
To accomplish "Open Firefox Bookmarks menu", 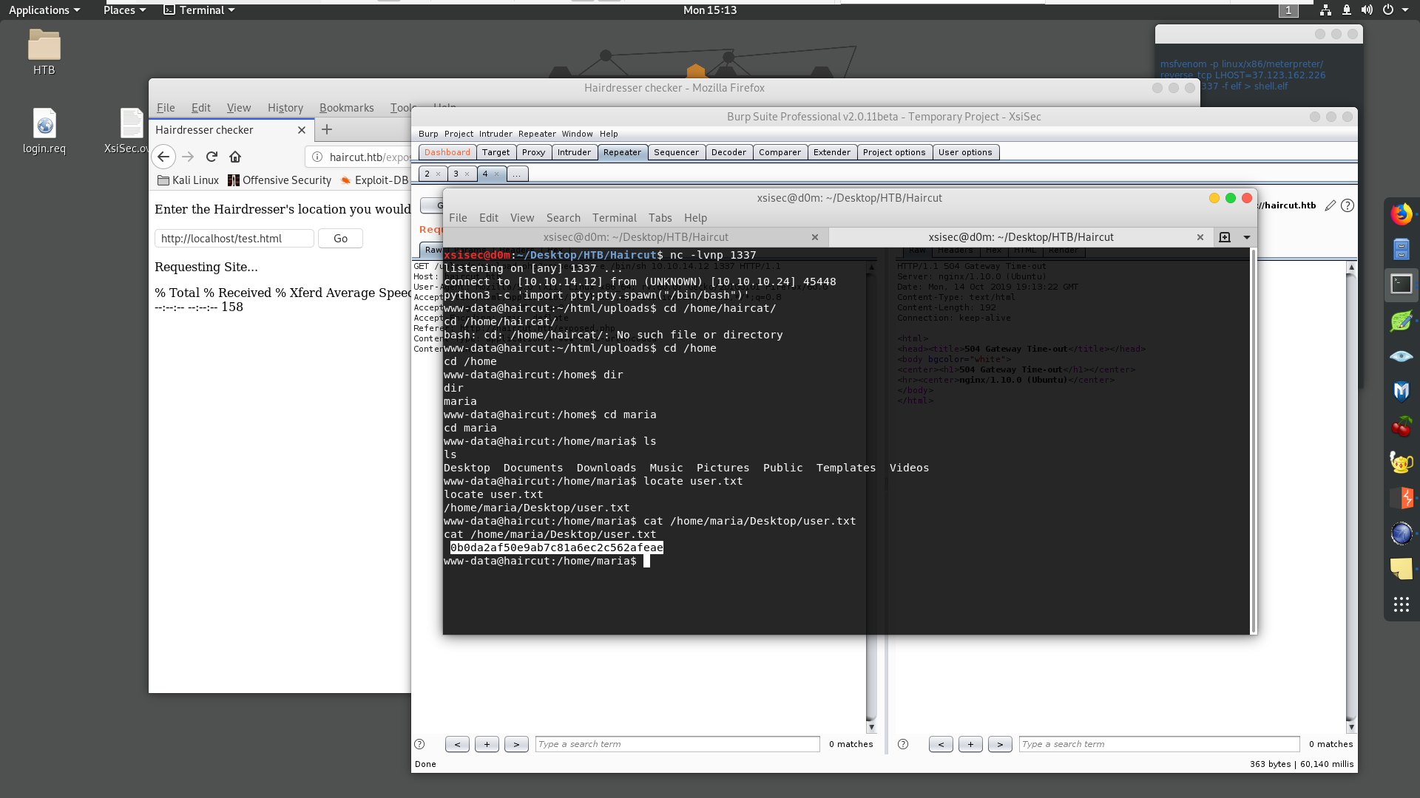I will (x=347, y=108).
